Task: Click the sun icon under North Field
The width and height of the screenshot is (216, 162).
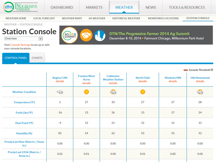Action: coord(142,92)
